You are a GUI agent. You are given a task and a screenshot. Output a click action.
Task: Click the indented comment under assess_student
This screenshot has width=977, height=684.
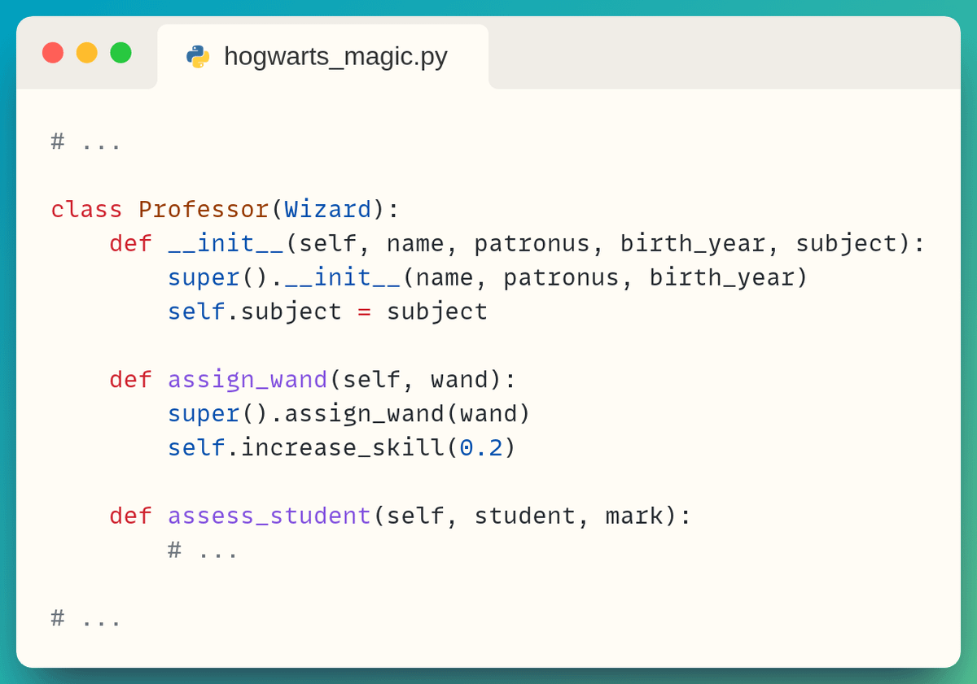click(203, 550)
